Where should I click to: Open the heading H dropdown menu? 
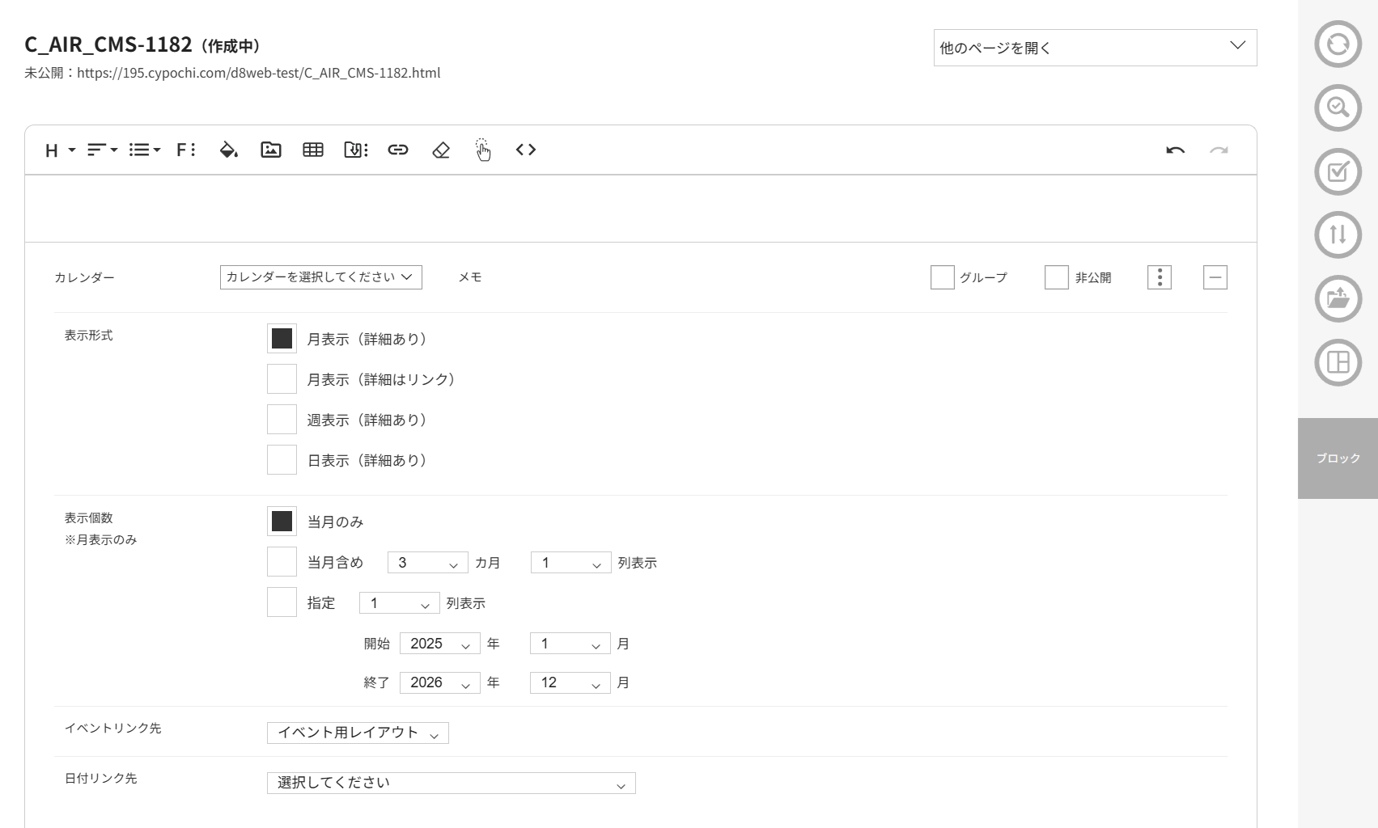[57, 150]
